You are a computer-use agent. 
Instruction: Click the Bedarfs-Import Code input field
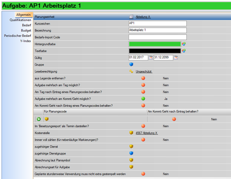[157, 37]
